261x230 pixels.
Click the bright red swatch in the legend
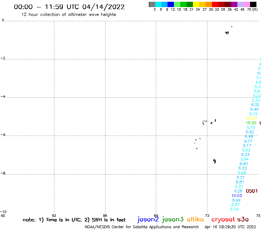tap(215, 4)
